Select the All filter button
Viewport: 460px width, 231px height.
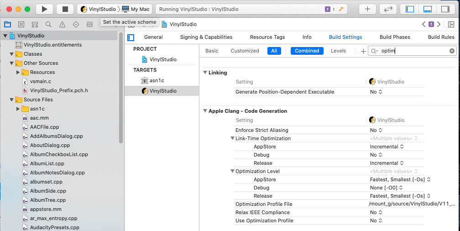[274, 51]
